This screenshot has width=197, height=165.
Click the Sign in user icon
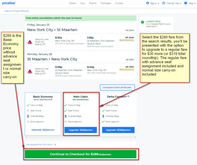[x=148, y=3]
